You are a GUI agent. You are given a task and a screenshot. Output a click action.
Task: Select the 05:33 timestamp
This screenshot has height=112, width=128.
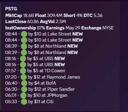(11, 102)
